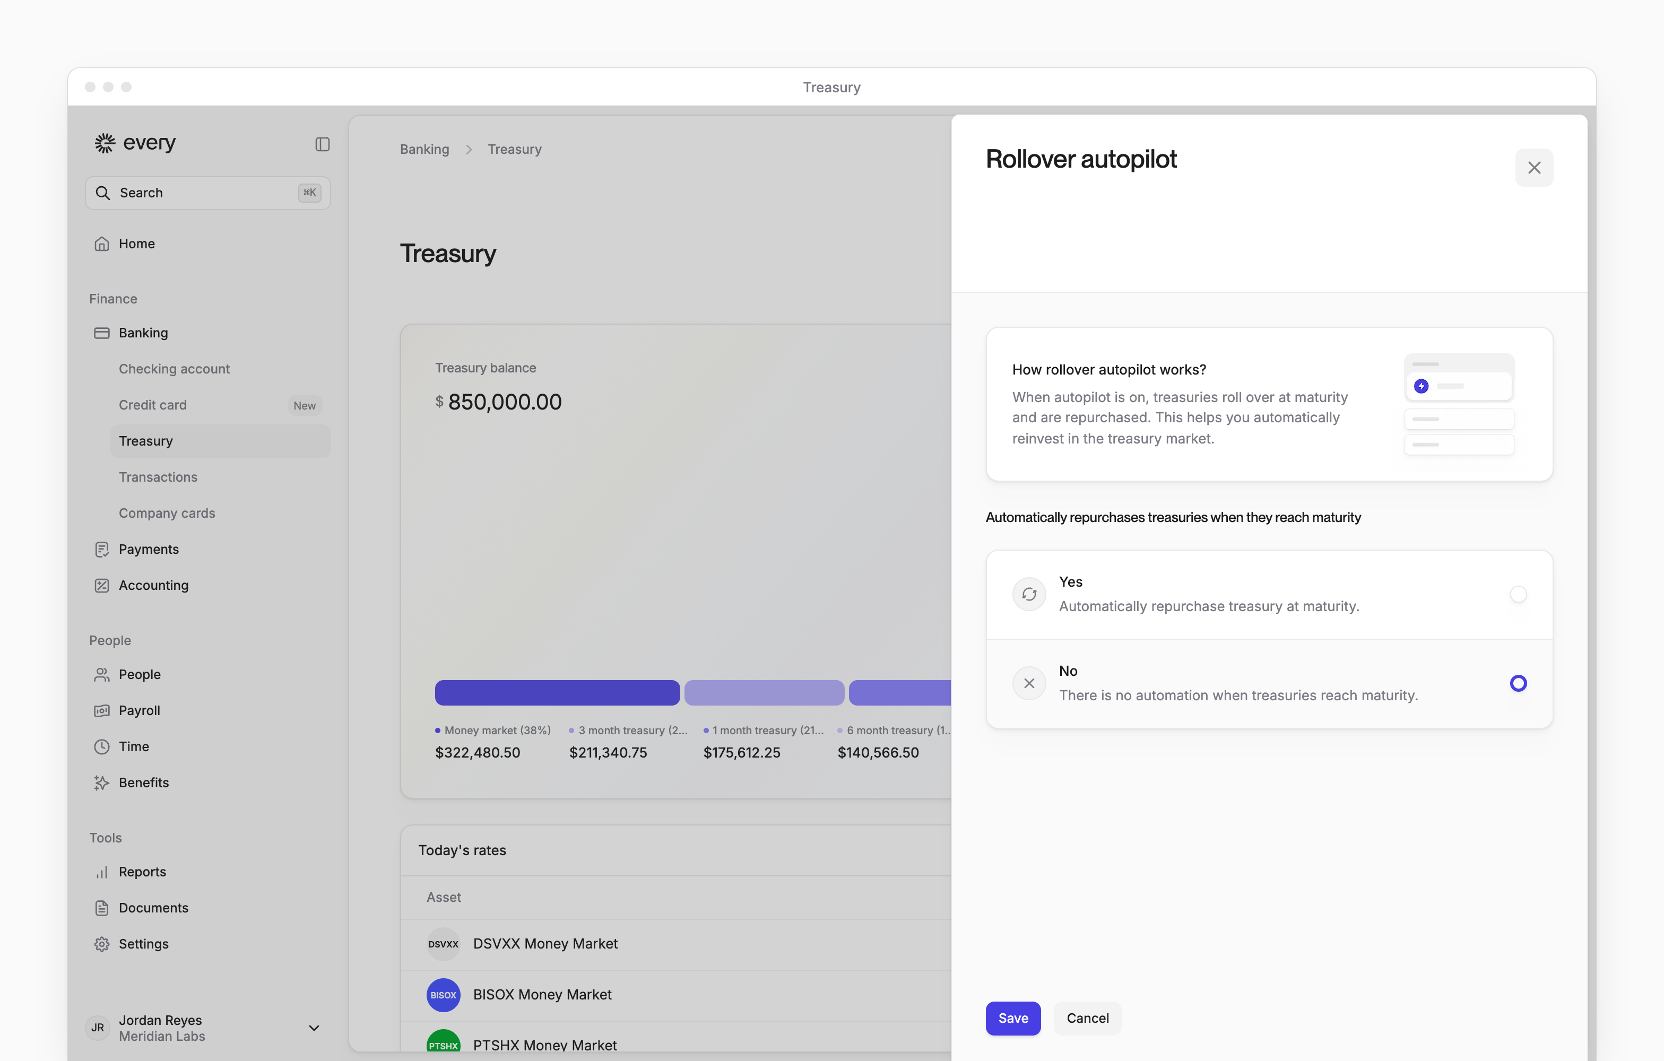Click the 1 month treasury bar segment
1664x1061 pixels.
pyautogui.click(x=900, y=693)
